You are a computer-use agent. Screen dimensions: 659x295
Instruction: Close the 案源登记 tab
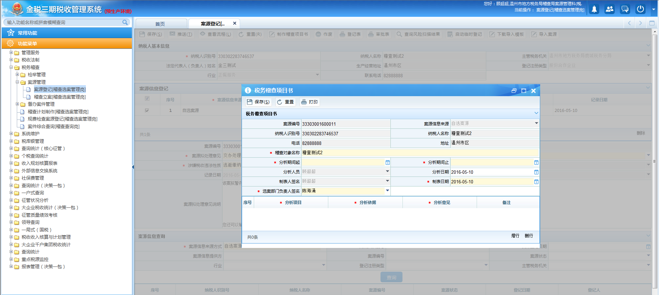235,23
